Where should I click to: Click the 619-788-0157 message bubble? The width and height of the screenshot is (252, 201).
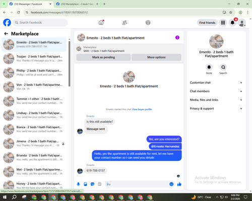[96, 170]
